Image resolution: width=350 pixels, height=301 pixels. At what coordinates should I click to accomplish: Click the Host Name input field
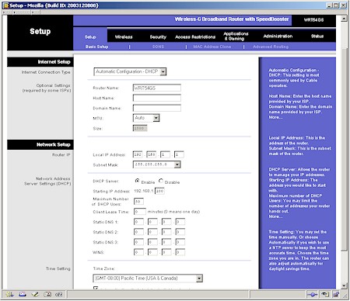(157, 98)
